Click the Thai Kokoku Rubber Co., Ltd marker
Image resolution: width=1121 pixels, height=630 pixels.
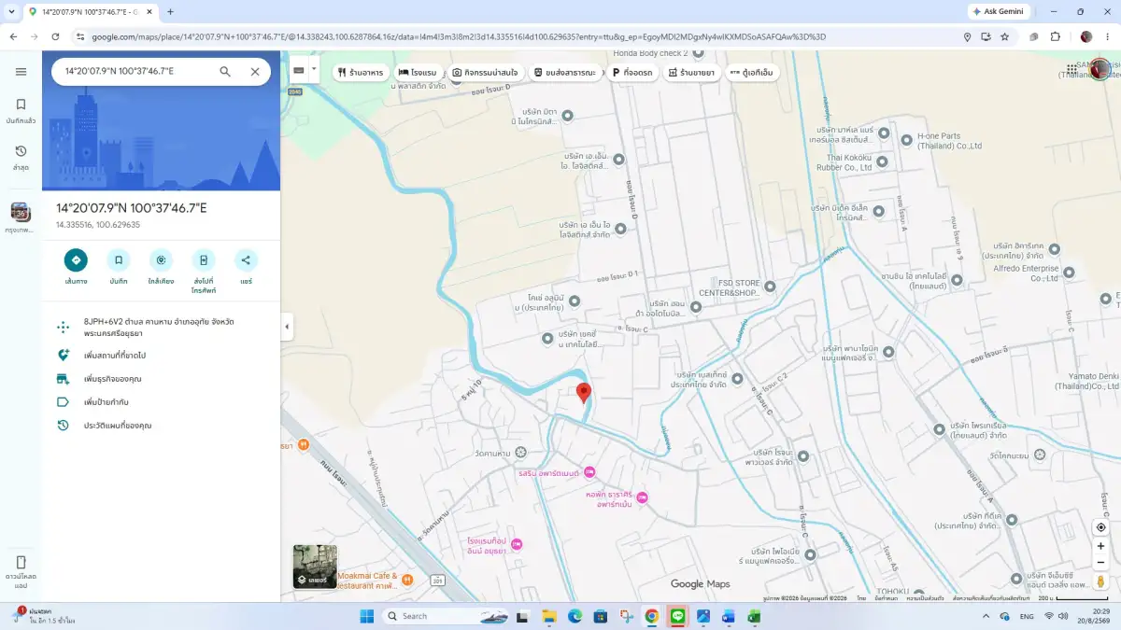(x=882, y=161)
